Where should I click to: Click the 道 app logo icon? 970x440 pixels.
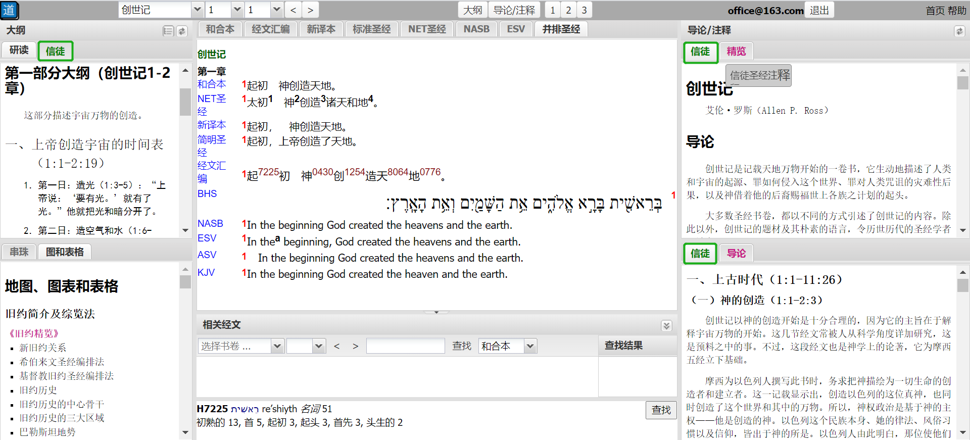pyautogui.click(x=9, y=10)
